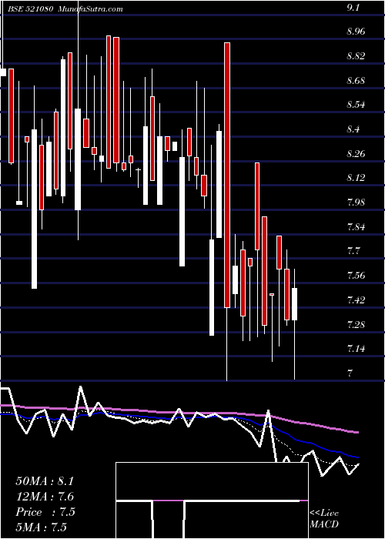Click the 8.54 price axis label
Image resolution: width=385 pixels, height=539 pixels.
click(356, 105)
